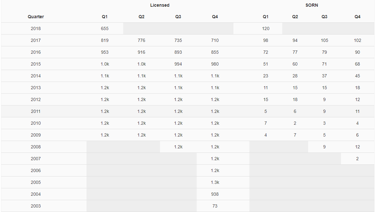Click the 980 licensed Q4 value for 2015
The width and height of the screenshot is (380, 212).
click(215, 64)
